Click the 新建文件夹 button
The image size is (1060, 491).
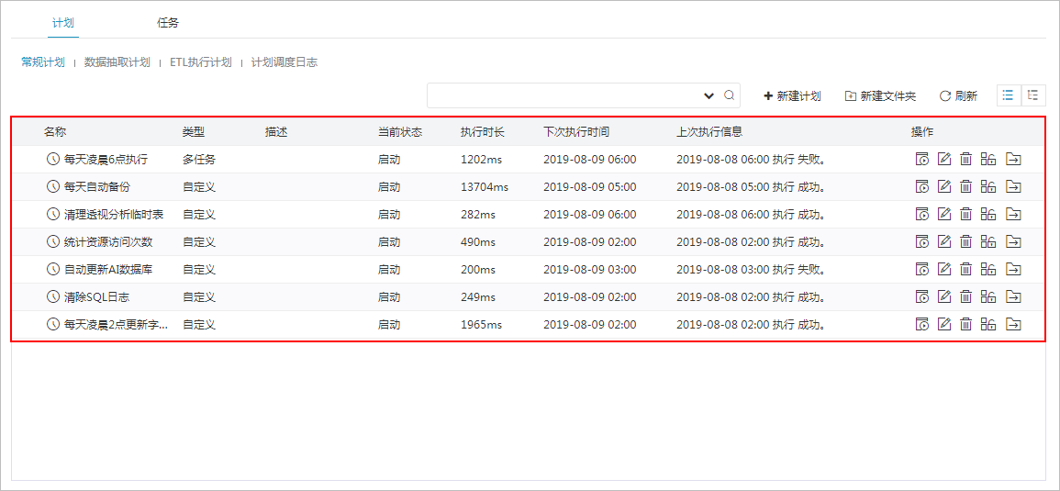click(x=881, y=96)
